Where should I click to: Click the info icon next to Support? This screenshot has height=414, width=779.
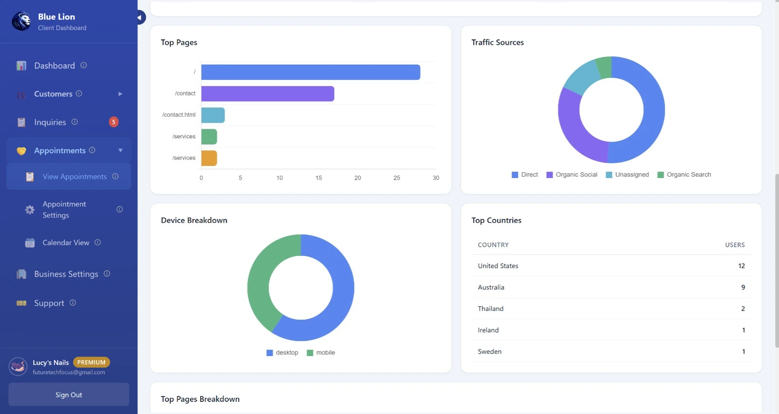(x=73, y=303)
